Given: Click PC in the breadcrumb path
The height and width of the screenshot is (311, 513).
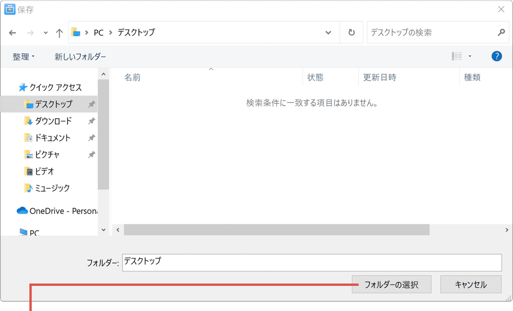Looking at the screenshot, I should pyautogui.click(x=98, y=32).
